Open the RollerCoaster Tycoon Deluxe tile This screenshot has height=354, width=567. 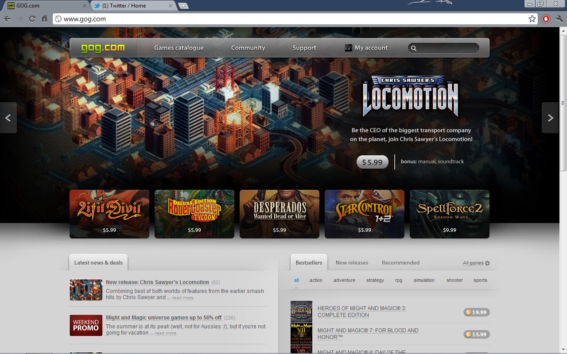194,214
